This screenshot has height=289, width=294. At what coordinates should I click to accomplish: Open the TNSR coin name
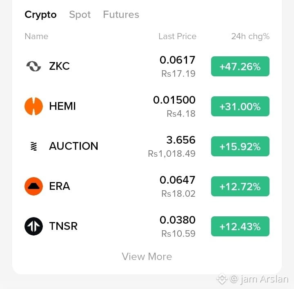tap(63, 226)
